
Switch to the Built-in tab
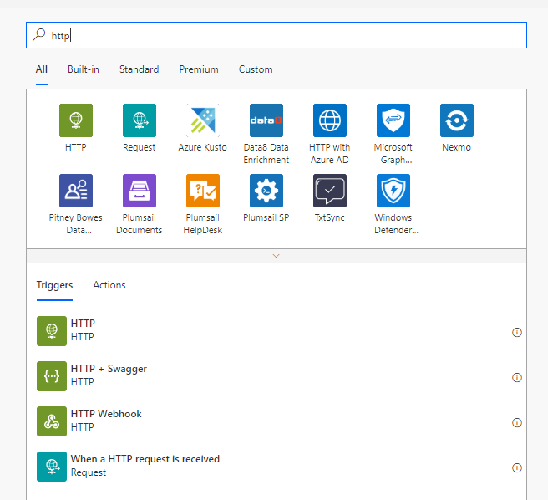(x=84, y=69)
